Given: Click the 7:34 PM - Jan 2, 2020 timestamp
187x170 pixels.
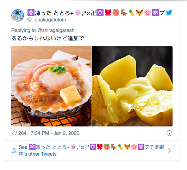Looking at the screenshot, I should [55, 133].
